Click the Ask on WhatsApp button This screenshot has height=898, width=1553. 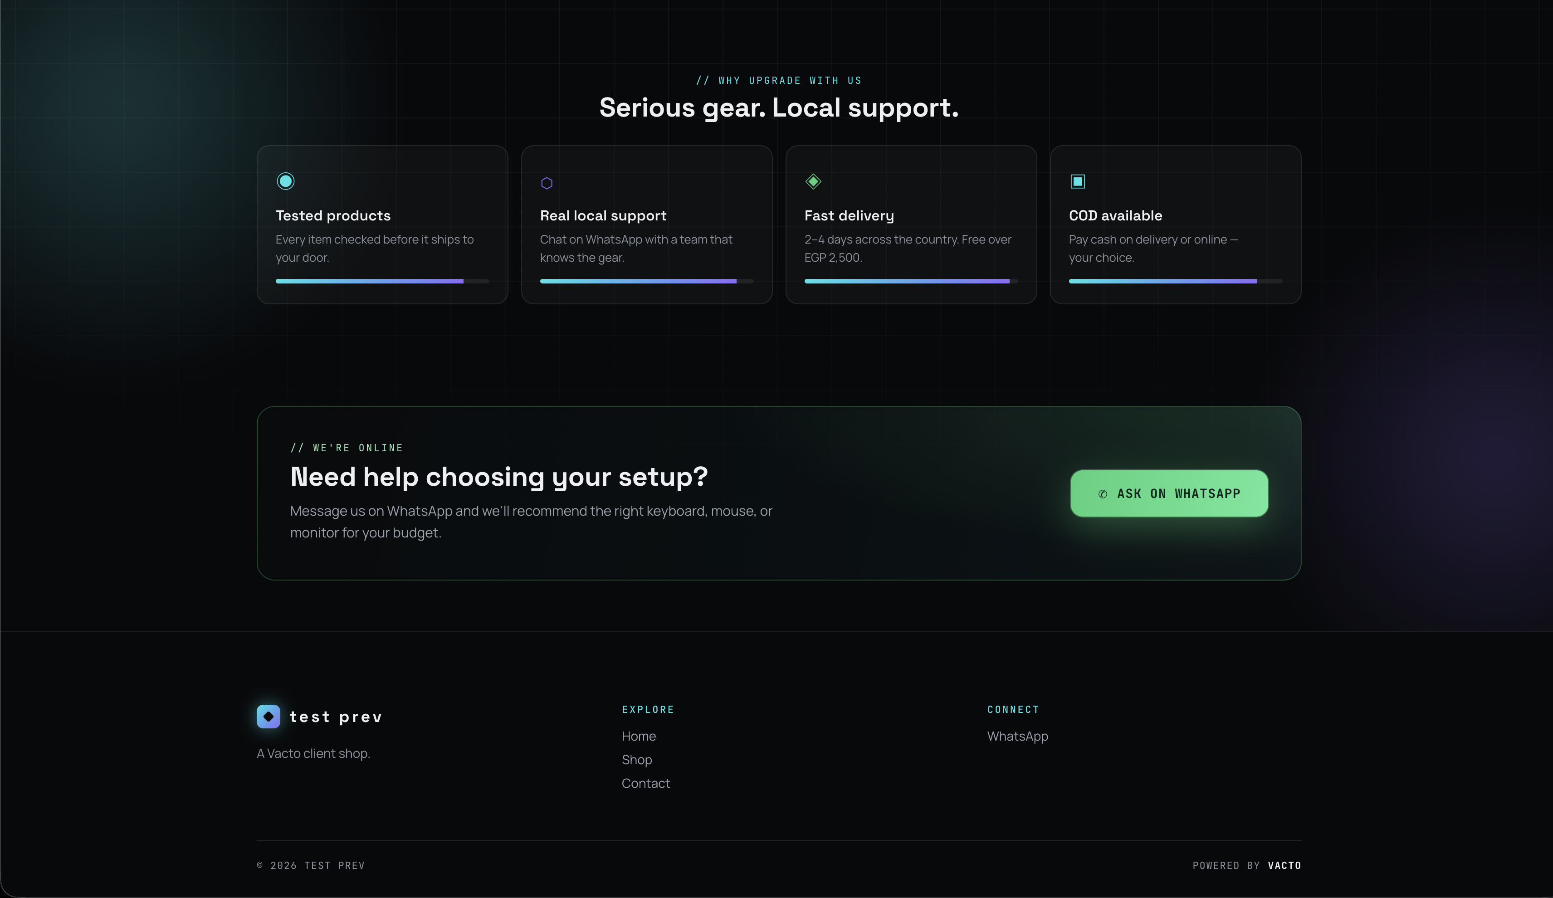click(1169, 493)
